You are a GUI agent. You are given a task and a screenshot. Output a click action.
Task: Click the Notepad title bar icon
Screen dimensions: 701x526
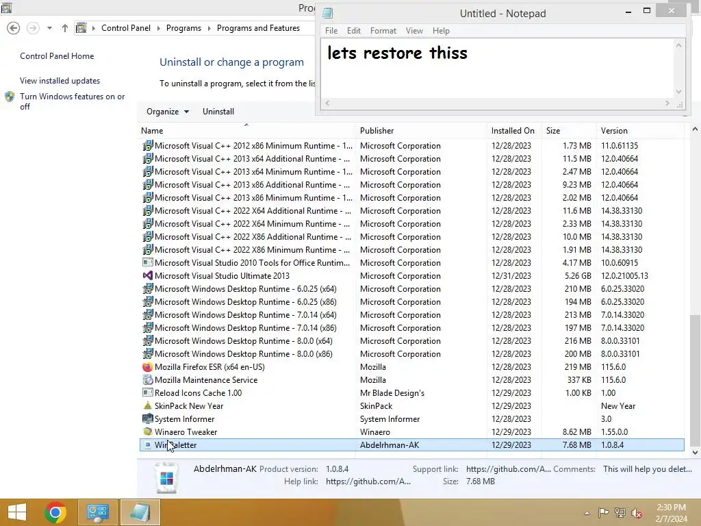(328, 13)
